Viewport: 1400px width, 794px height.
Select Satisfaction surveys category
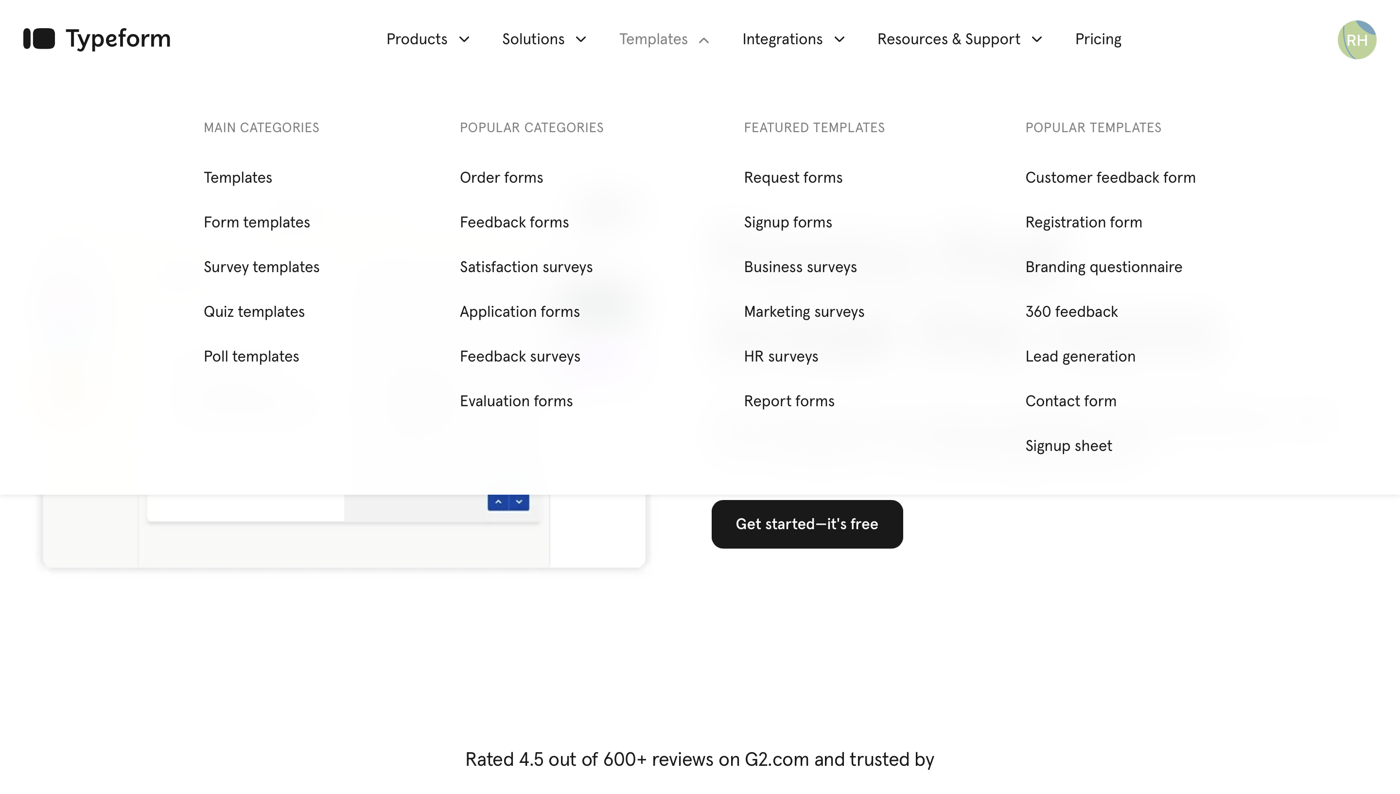pos(526,267)
